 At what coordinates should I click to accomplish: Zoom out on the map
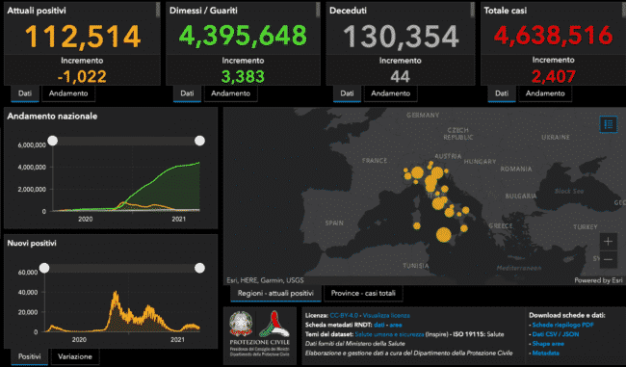[608, 259]
